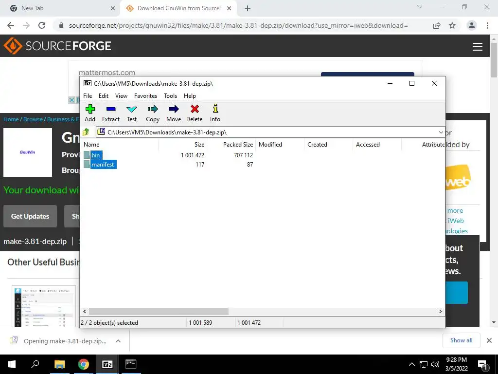The height and width of the screenshot is (374, 498).
Task: Open the Chrome profile icon
Action: tap(472, 25)
